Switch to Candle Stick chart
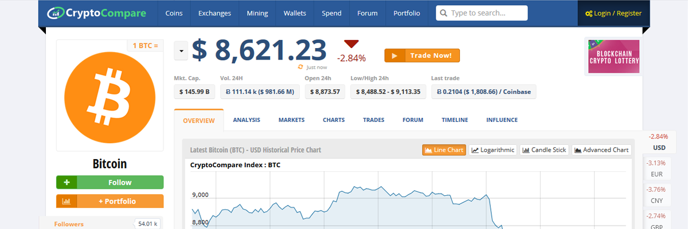Screen dimensions: 688x229 [x=544, y=150]
